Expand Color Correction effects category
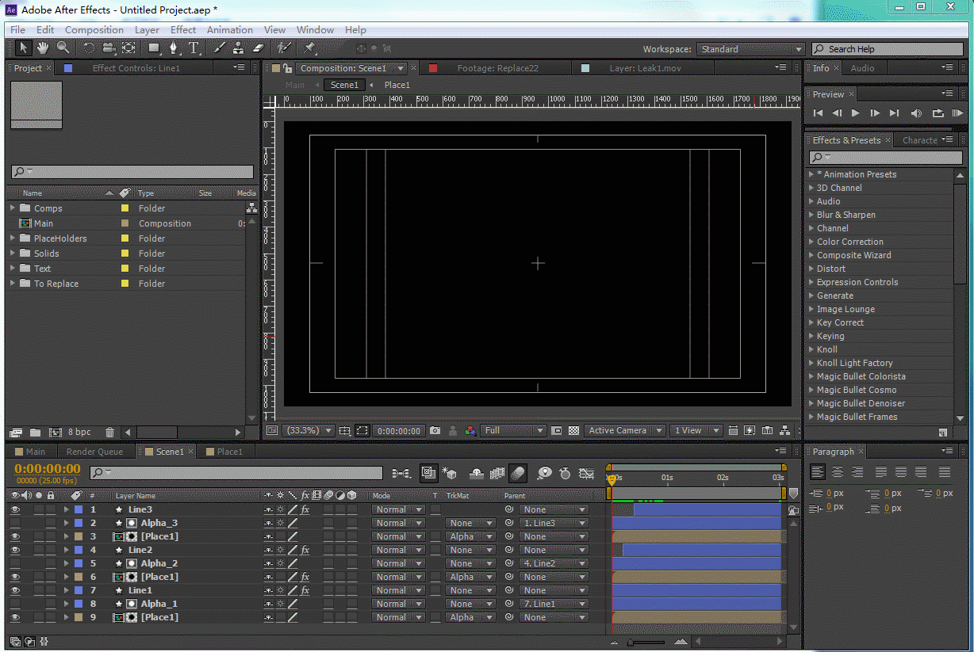The height and width of the screenshot is (652, 974). coord(811,242)
